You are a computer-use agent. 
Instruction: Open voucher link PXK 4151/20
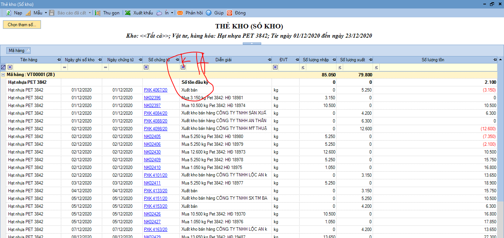click(155, 199)
